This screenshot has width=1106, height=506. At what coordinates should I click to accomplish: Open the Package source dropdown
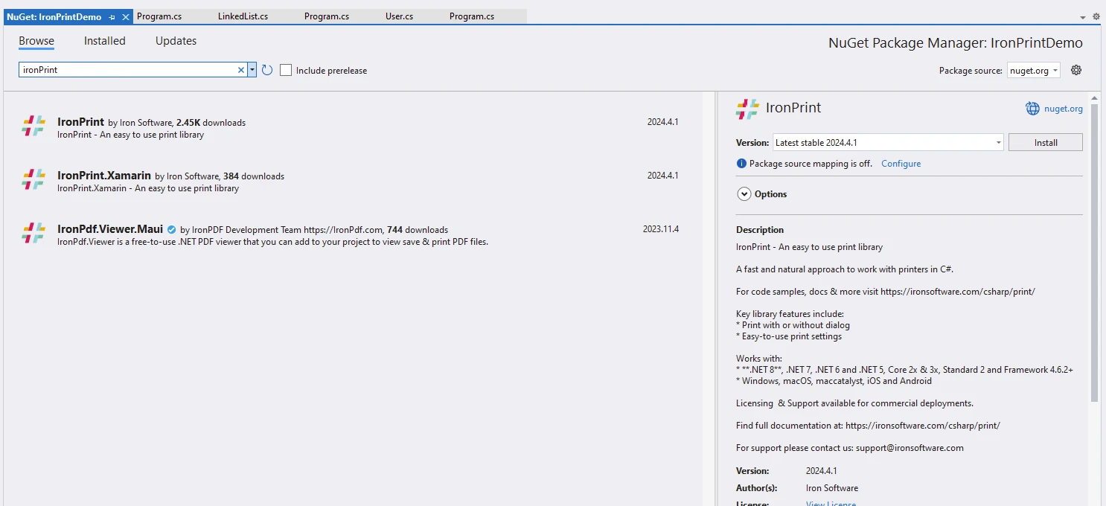click(1034, 71)
